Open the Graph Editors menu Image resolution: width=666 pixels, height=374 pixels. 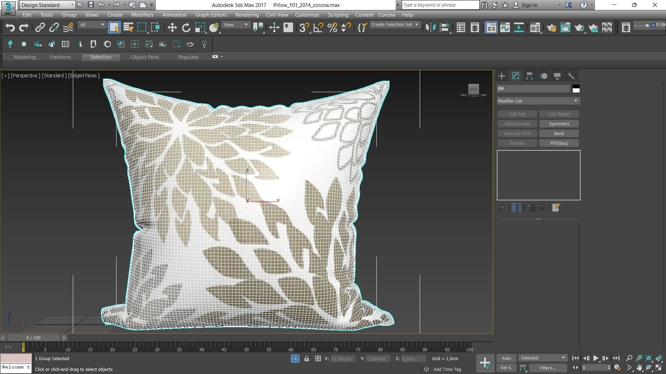[x=211, y=15]
